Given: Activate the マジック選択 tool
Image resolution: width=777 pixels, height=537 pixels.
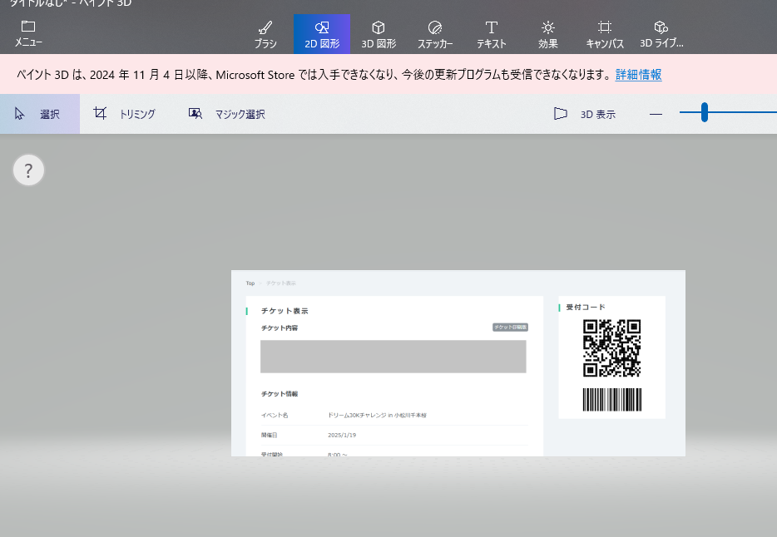Looking at the screenshot, I should [x=227, y=114].
